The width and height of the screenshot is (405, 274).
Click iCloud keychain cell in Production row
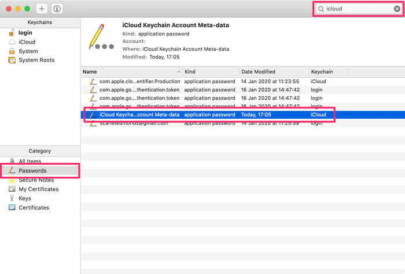[318, 82]
